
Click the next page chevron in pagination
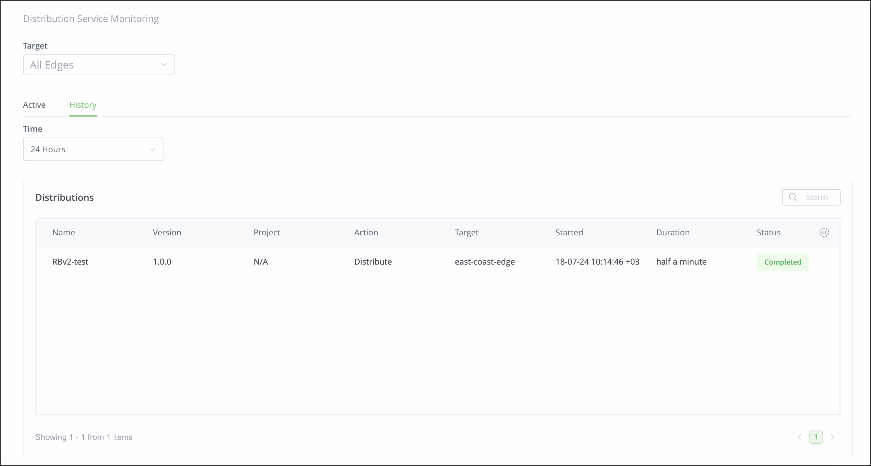pos(832,437)
